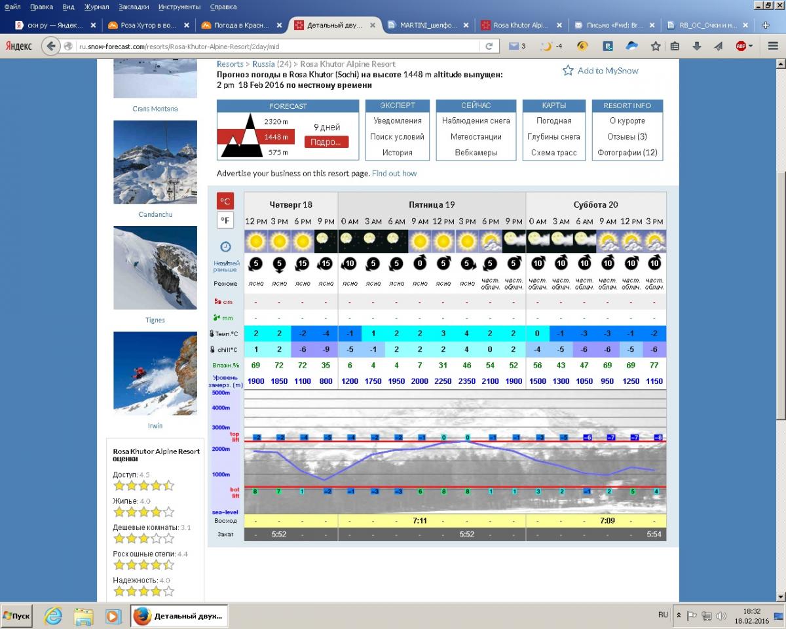Open media player icon in taskbar
786x629 pixels.
click(113, 616)
